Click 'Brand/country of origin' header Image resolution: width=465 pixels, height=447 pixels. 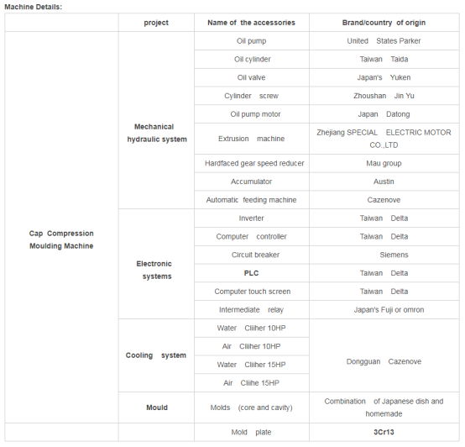click(x=384, y=23)
